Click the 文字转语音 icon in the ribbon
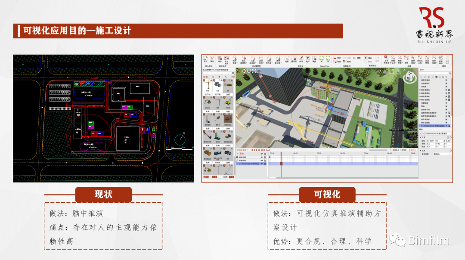This screenshot has width=465, height=260. tap(386, 59)
